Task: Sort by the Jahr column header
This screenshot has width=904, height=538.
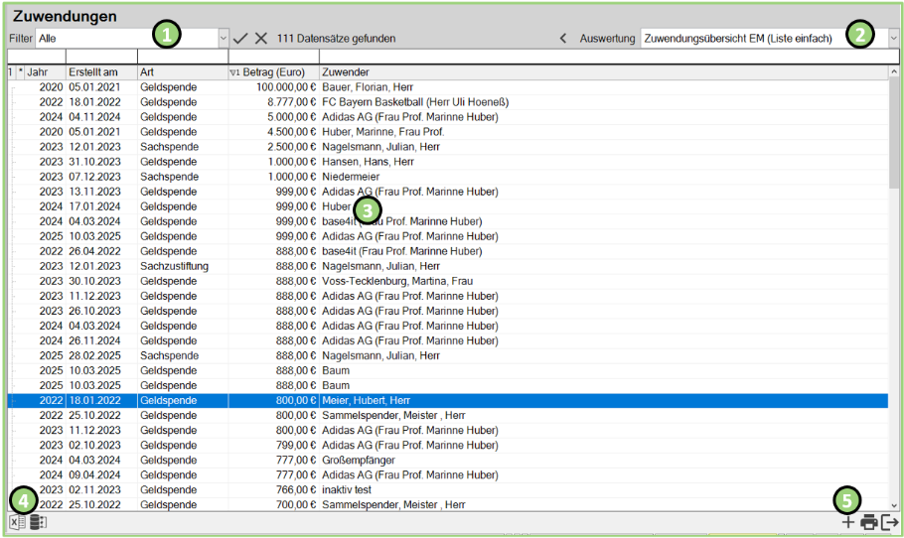Action: pyautogui.click(x=44, y=72)
